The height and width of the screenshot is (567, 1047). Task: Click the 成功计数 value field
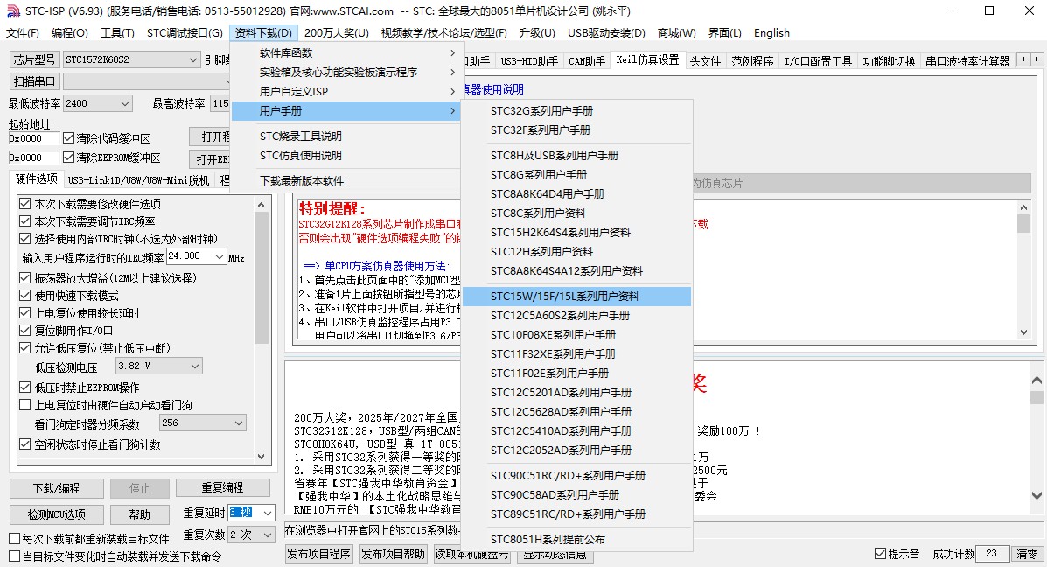coord(992,554)
